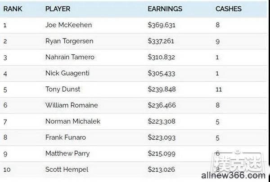The width and height of the screenshot is (270, 182).
Task: Click Matthew Parry's name
Action: click(67, 153)
